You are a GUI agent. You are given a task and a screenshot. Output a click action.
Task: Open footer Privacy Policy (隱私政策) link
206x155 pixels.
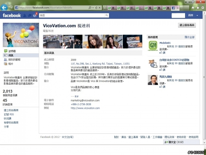[x=169, y=137]
